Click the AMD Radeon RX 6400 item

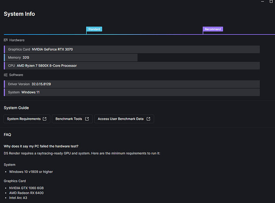[x=26, y=193]
